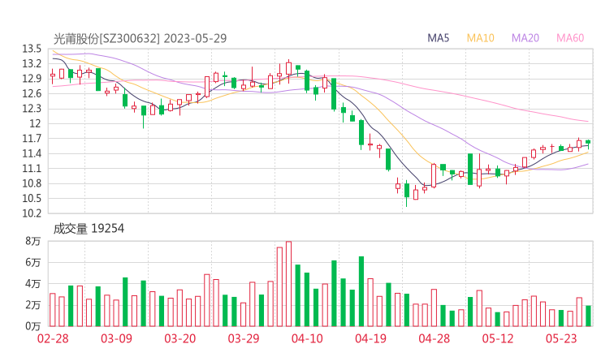Pick the 03-29 date label
The height and width of the screenshot is (357, 601).
point(244,338)
